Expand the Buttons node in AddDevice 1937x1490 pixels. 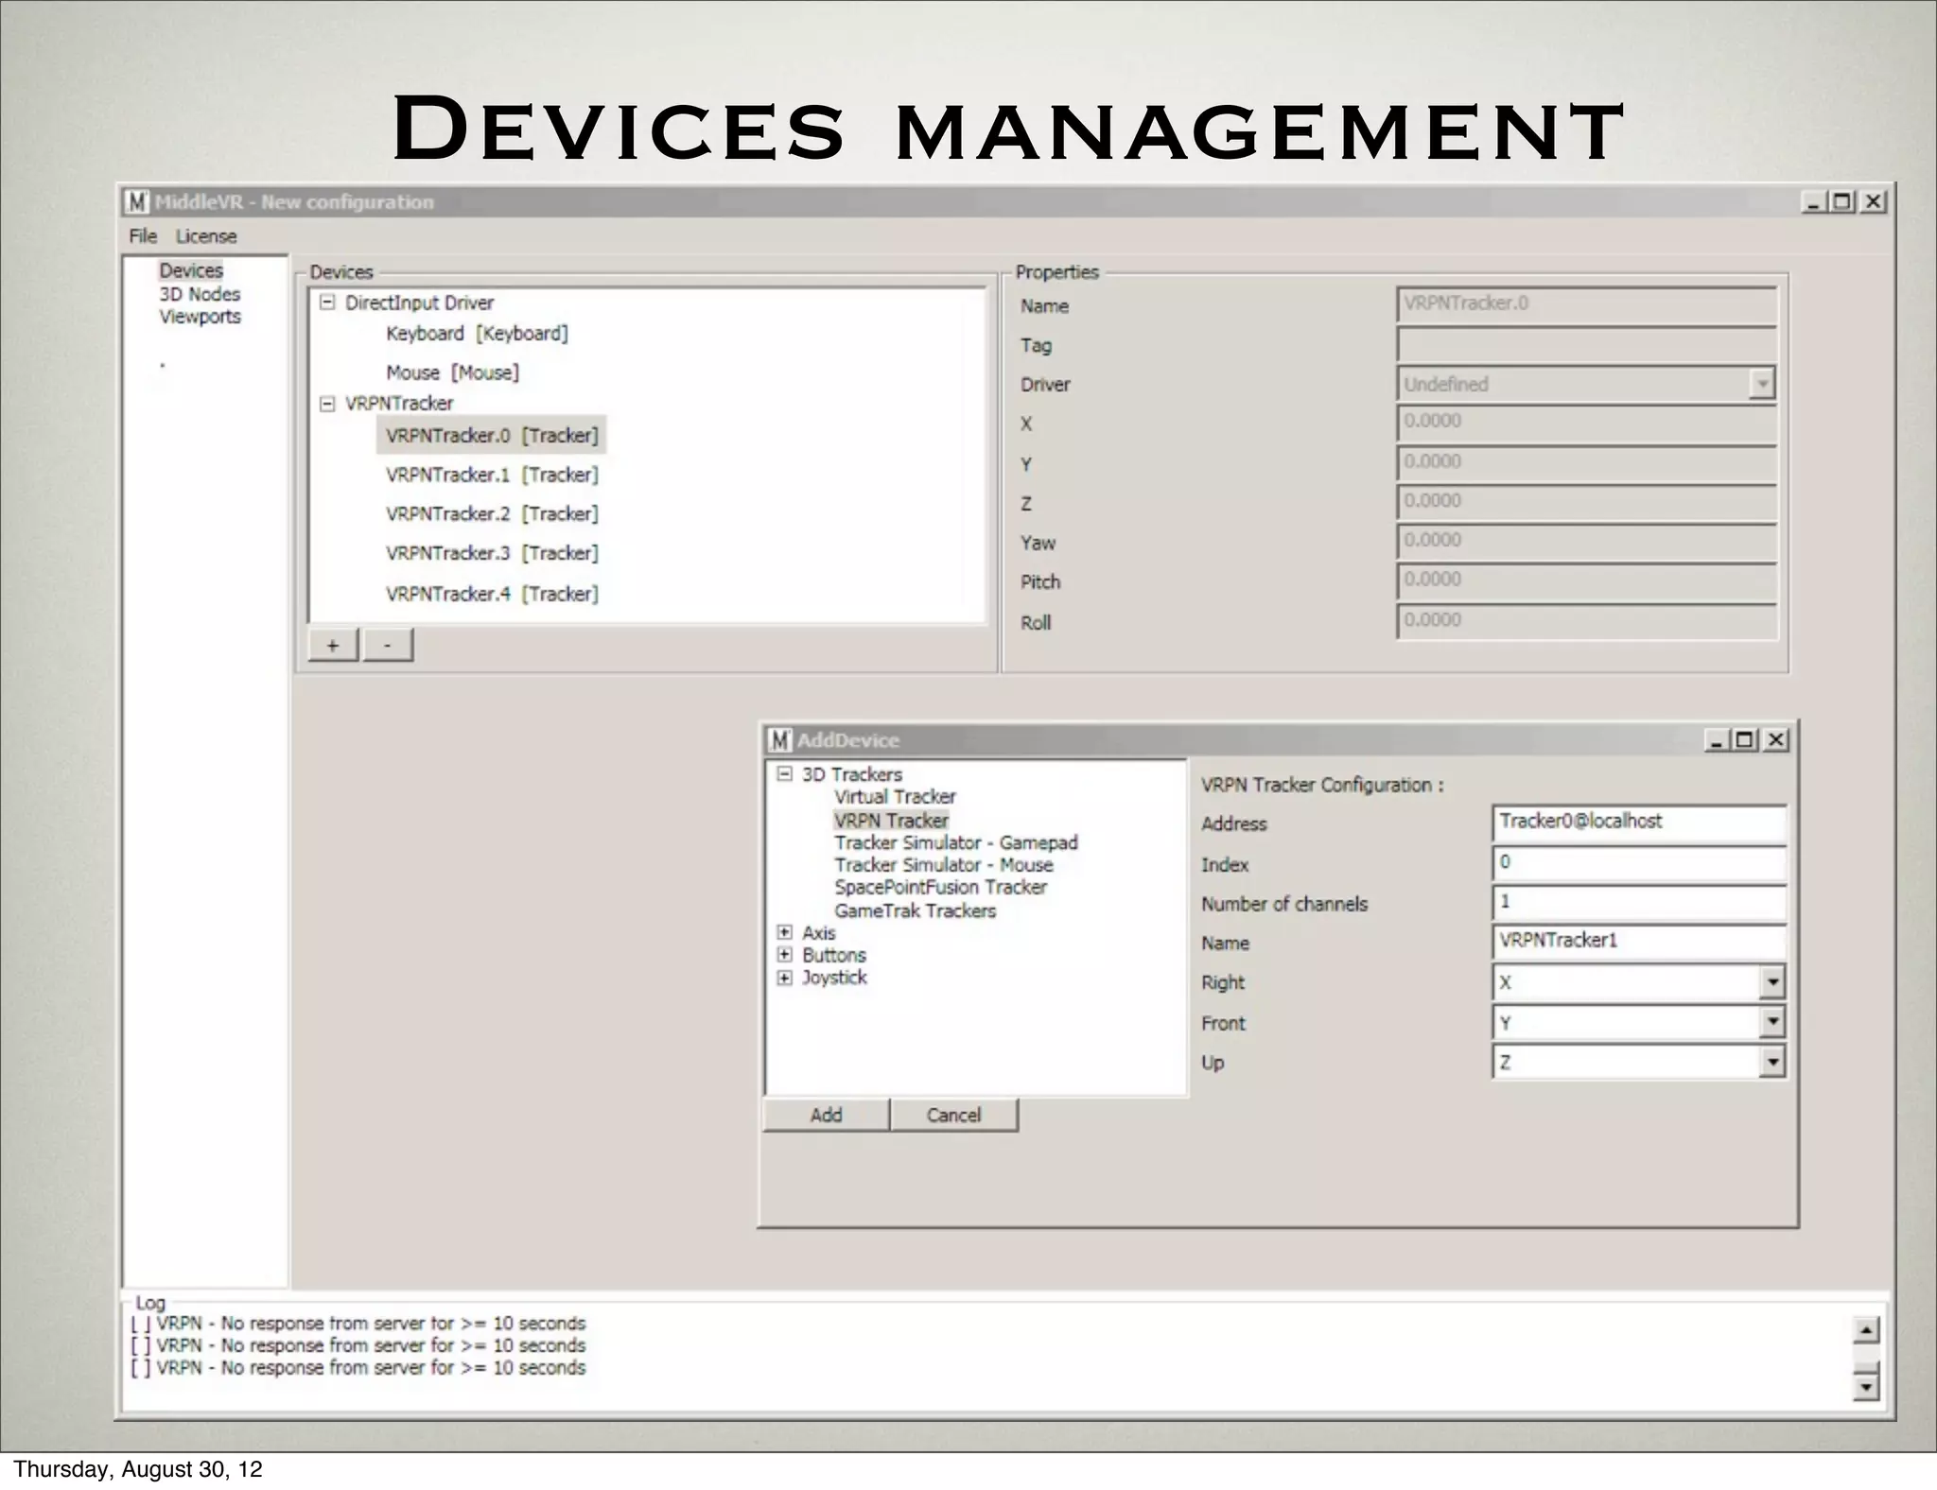[784, 955]
